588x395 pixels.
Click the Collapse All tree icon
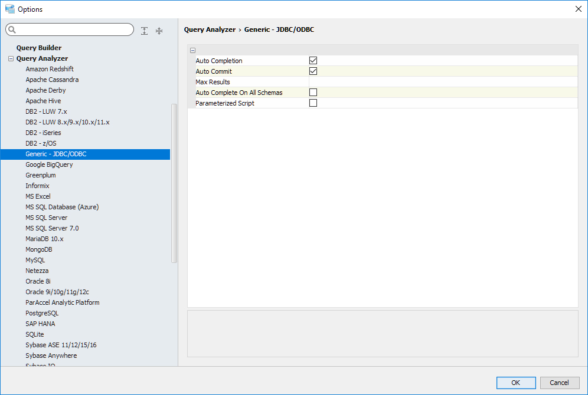click(159, 31)
